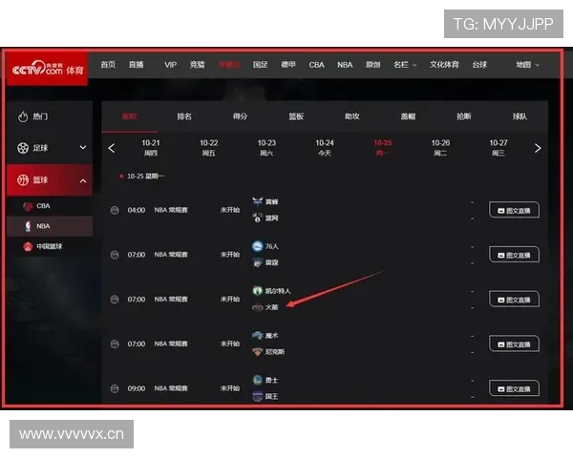Expand the 足球 sidebar section
This screenshot has height=458, width=573.
click(83, 148)
